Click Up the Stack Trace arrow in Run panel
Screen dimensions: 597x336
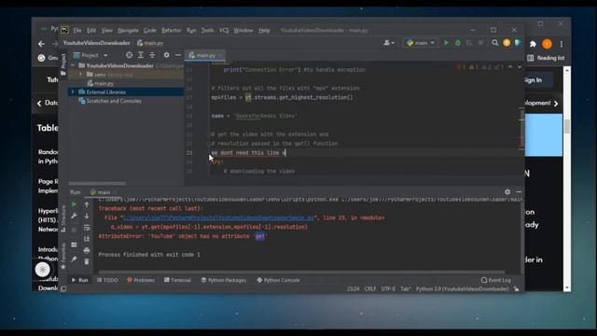[87, 204]
